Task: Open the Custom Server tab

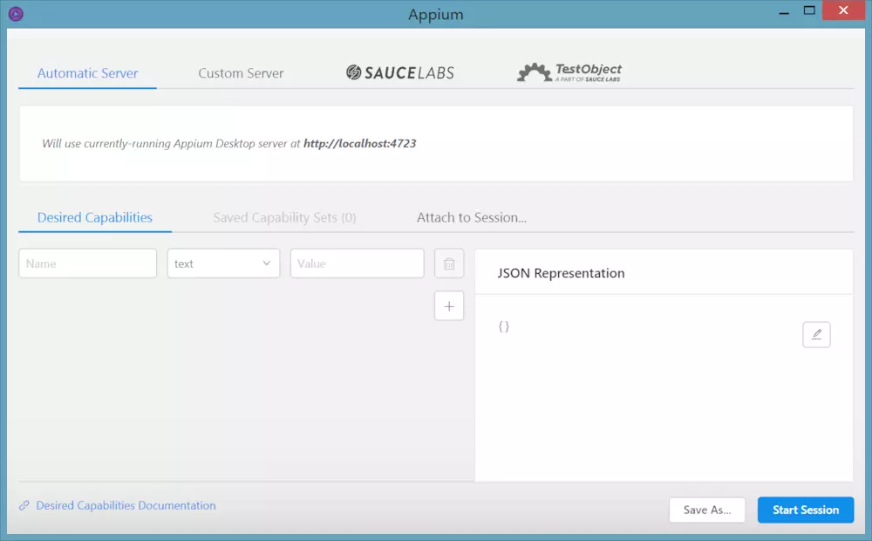Action: (x=241, y=73)
